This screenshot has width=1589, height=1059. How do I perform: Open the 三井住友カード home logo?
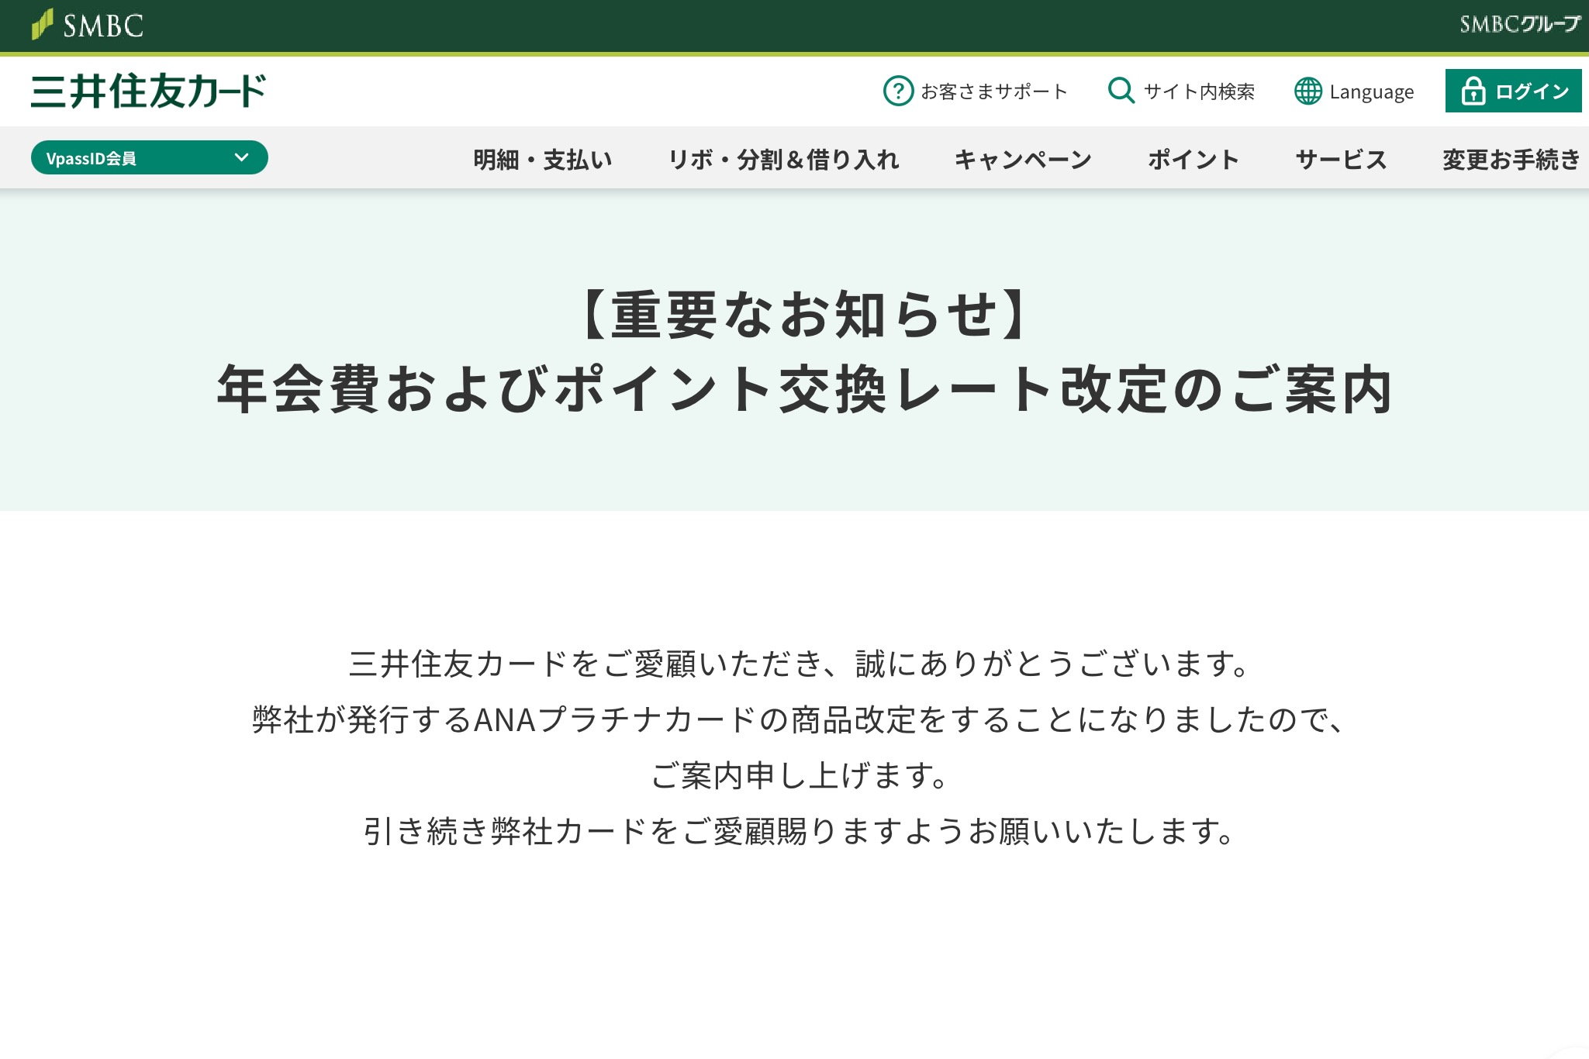coord(148,91)
